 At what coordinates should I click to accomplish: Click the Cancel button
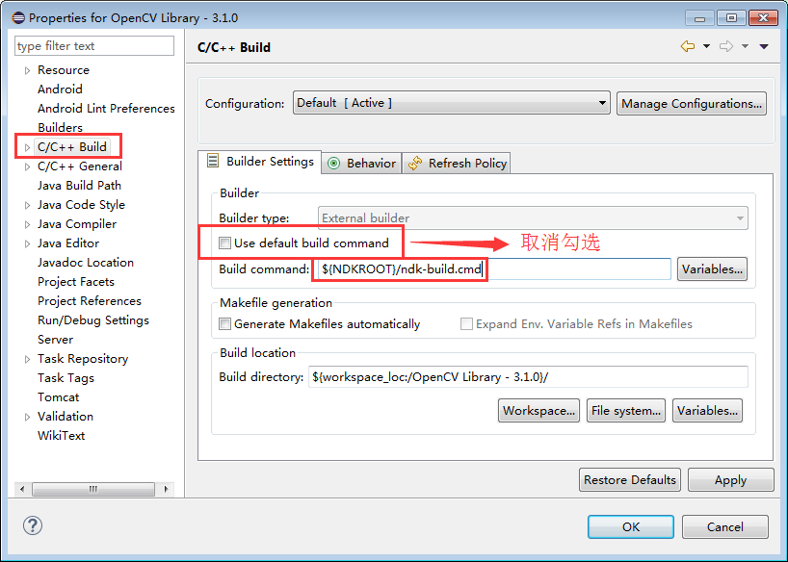pyautogui.click(x=724, y=526)
